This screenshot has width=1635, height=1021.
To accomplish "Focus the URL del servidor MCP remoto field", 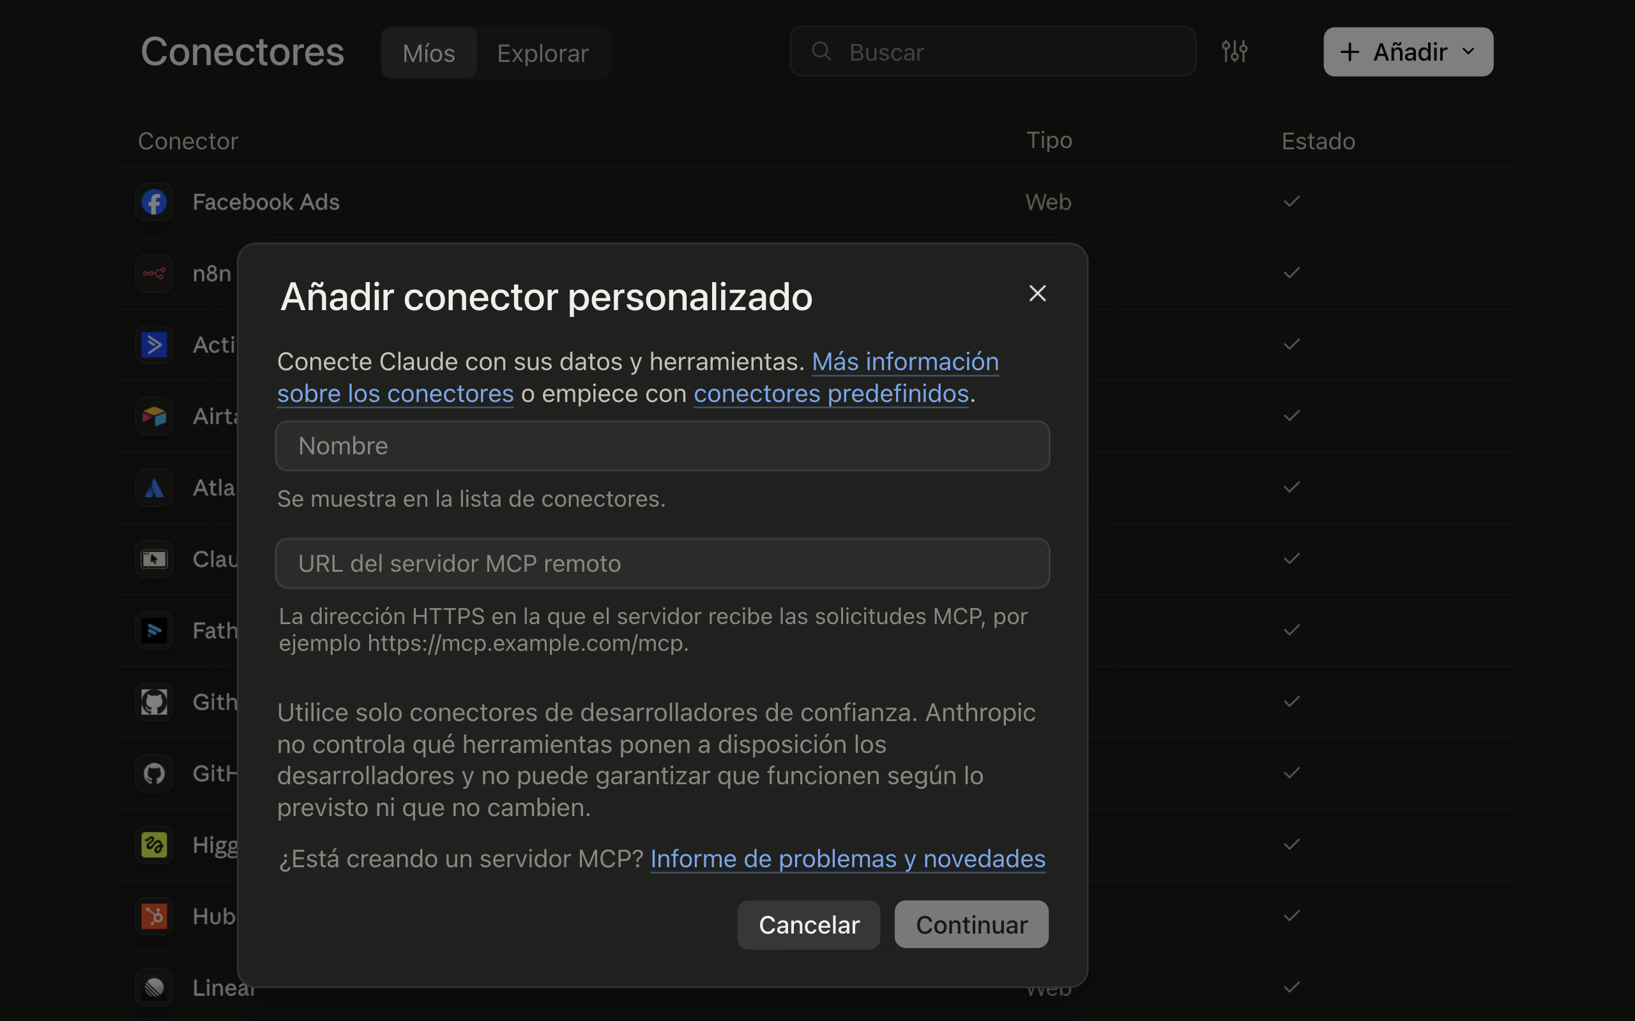I will 662,563.
